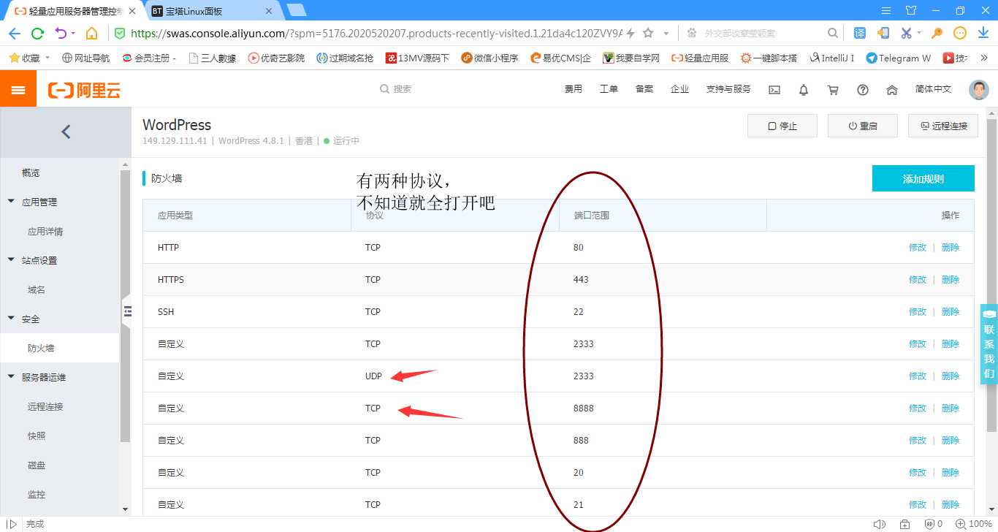Click the sidebar collapse handle
This screenshot has width=998, height=532.
[126, 311]
